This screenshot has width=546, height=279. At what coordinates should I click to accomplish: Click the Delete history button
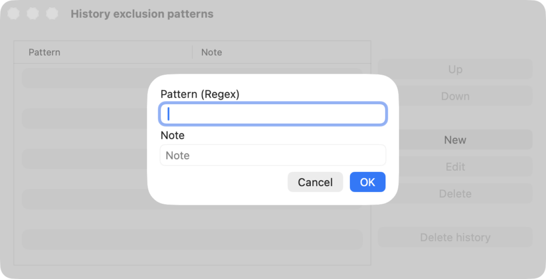455,237
